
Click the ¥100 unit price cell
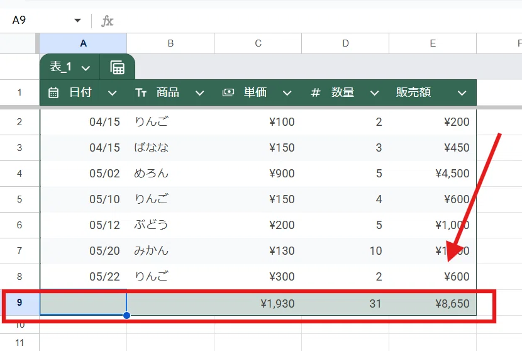[258, 122]
